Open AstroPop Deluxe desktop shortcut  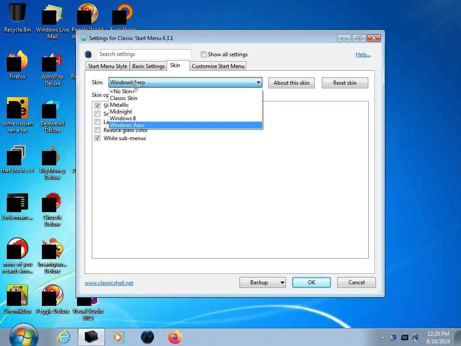coord(52,69)
